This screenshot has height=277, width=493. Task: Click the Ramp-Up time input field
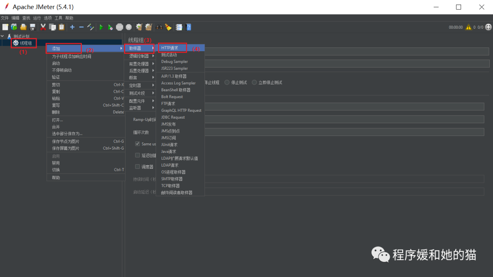click(344, 119)
